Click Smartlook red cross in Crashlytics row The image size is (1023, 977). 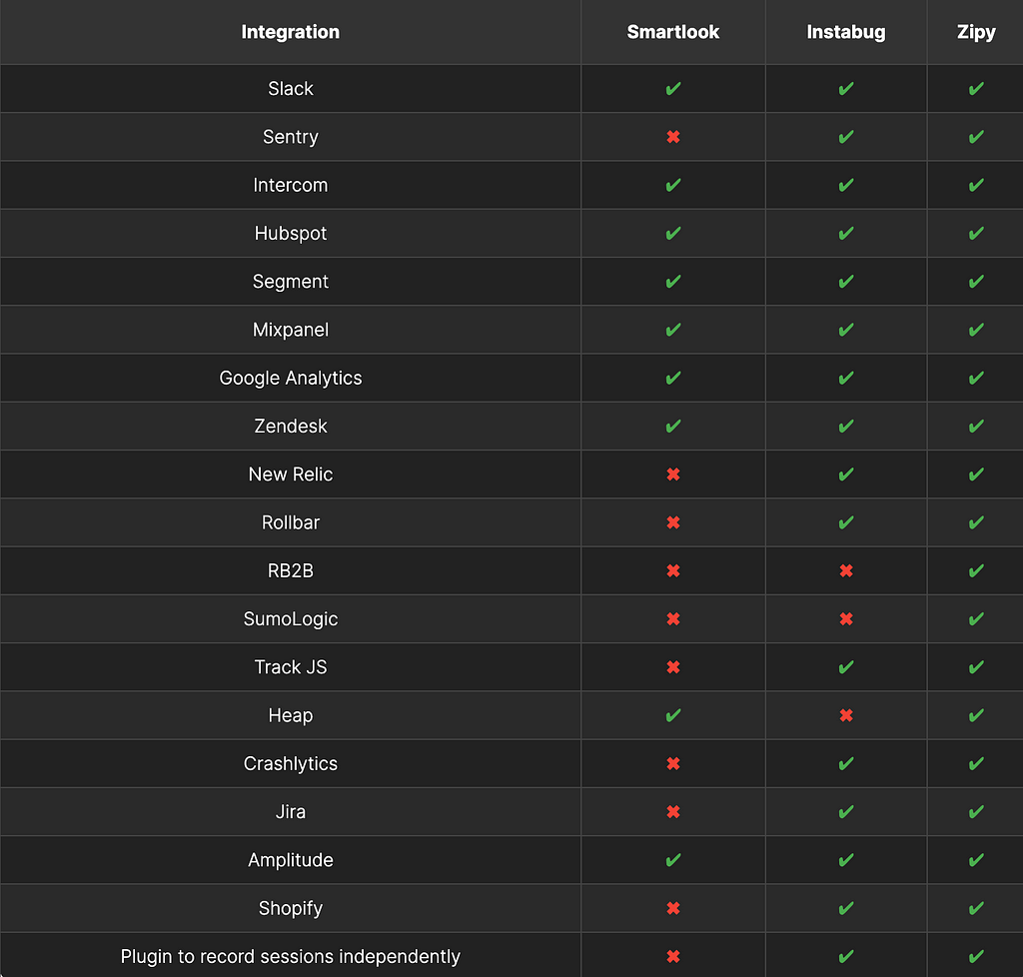672,764
